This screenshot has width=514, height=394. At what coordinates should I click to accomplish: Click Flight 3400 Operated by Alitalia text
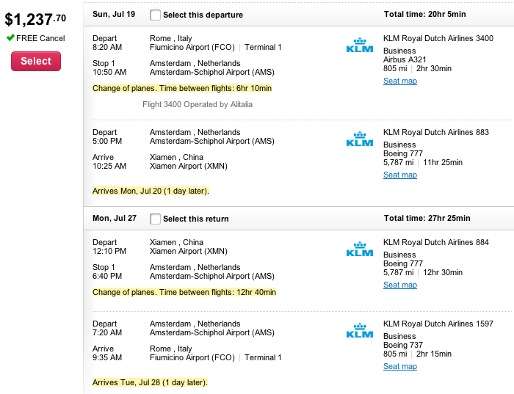[x=198, y=104]
